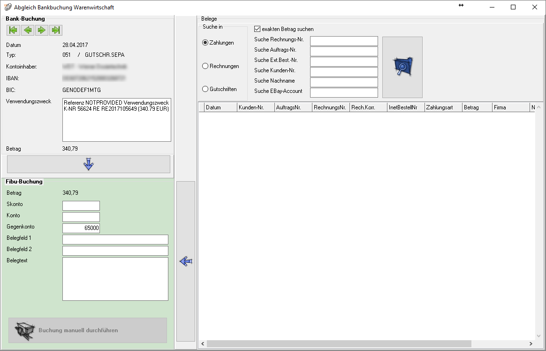
Task: Select the Rechnungen search option
Action: point(205,66)
